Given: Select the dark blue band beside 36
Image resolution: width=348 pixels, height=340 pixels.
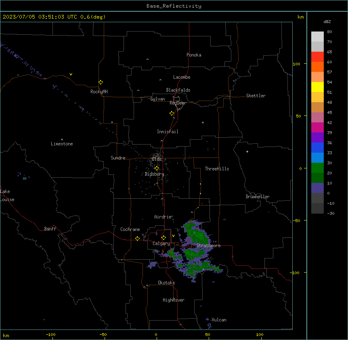Looking at the screenshot, I should [x=317, y=147].
